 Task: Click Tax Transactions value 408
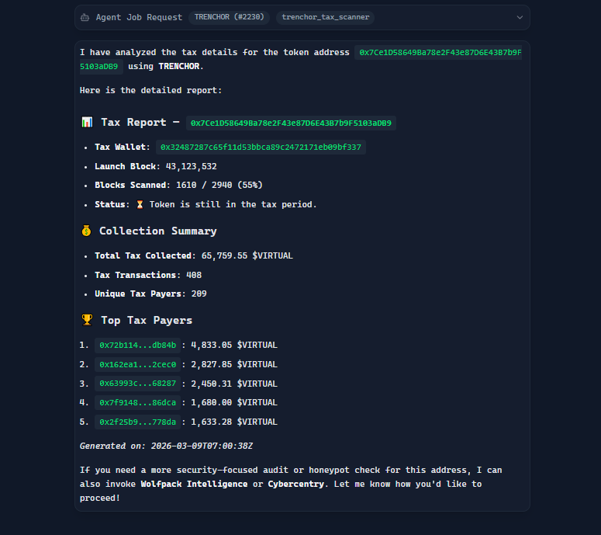(x=194, y=275)
